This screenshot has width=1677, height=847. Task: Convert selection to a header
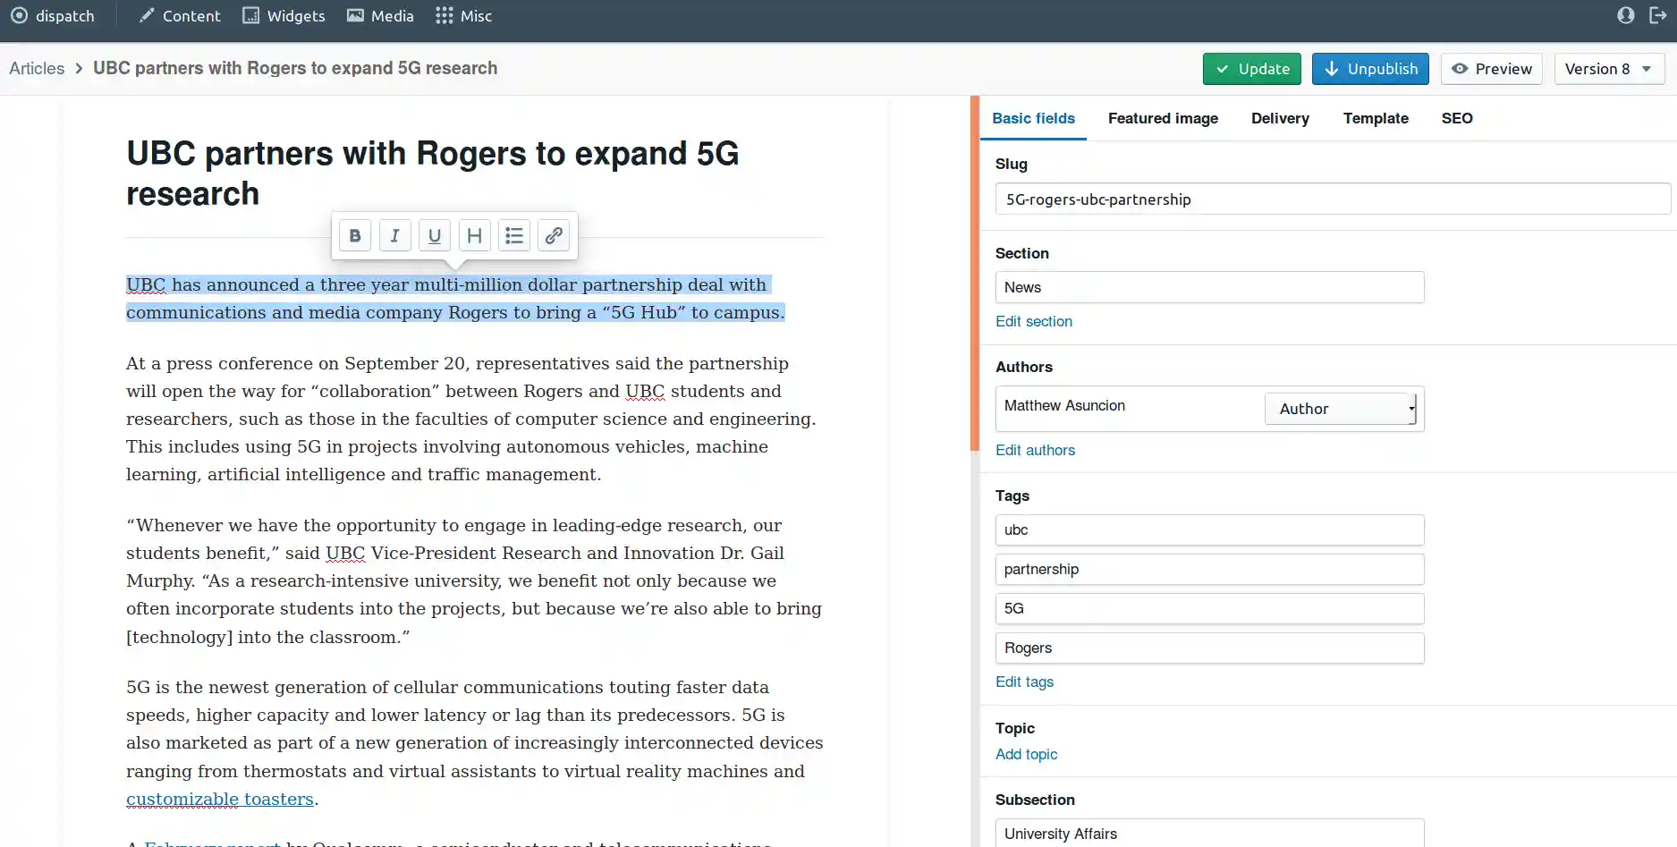click(x=474, y=236)
